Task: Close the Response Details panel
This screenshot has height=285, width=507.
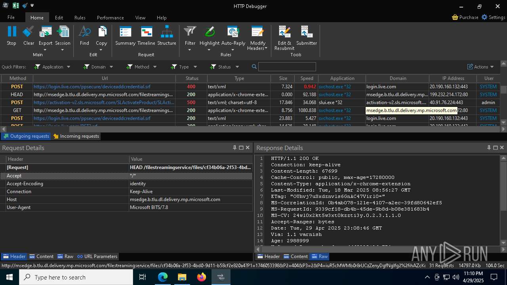Action: [x=502, y=148]
